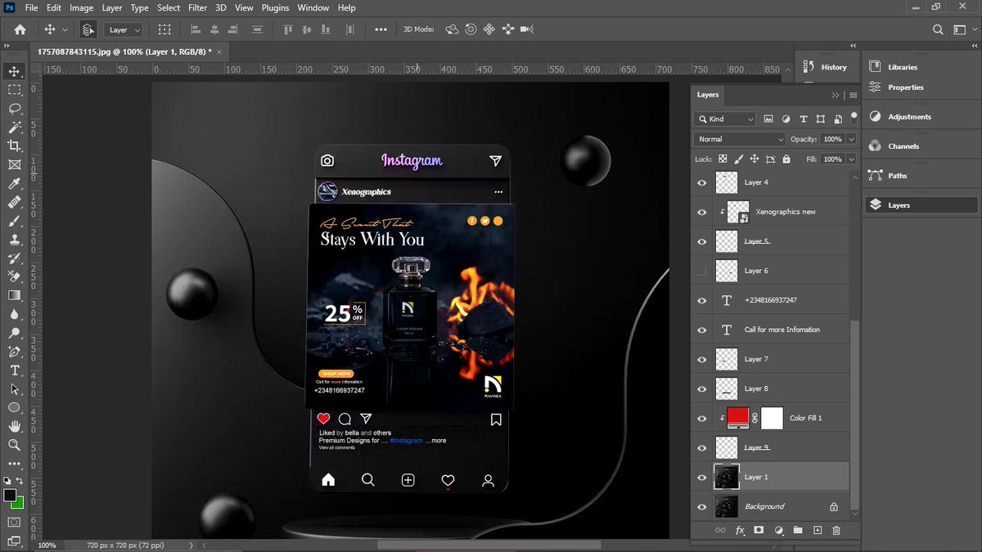Open the History panel
The height and width of the screenshot is (552, 982).
click(827, 66)
